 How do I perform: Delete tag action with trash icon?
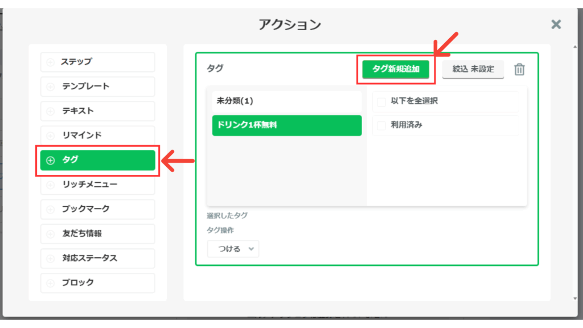coord(519,69)
